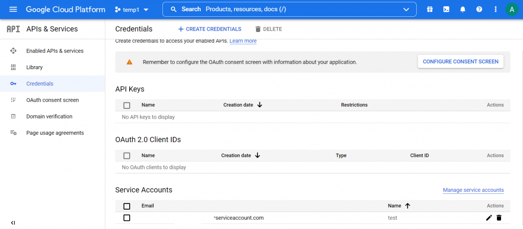
Task: Click the plus icon of Create Credentials
Action: (181, 29)
